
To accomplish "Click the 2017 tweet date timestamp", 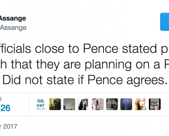I will pos(9,126).
